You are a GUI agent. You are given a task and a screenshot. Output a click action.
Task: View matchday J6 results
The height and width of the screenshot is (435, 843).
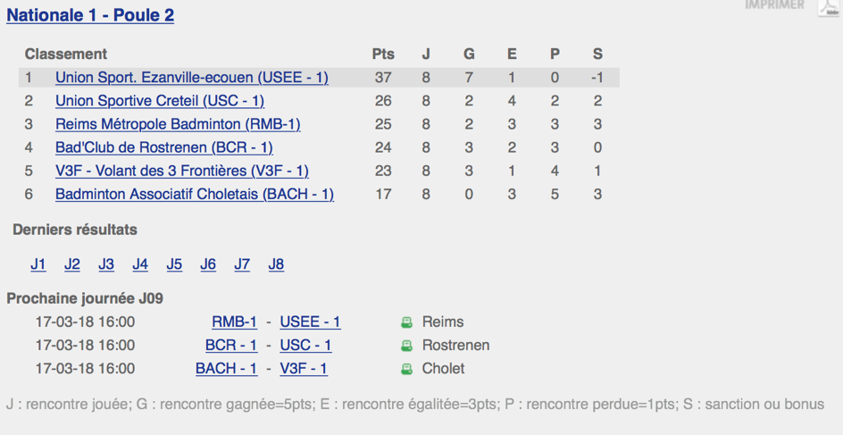coord(208,264)
